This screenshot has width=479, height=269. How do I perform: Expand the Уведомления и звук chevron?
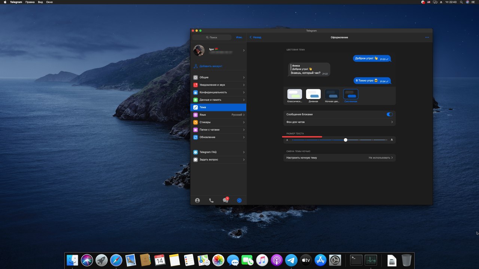pos(244,85)
